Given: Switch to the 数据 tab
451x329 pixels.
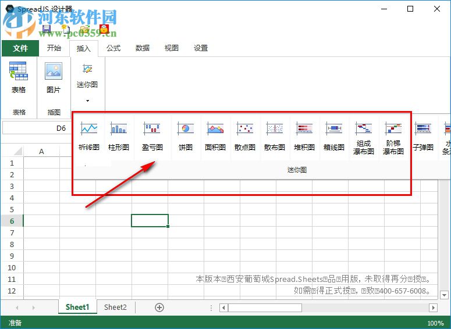Looking at the screenshot, I should coord(143,48).
